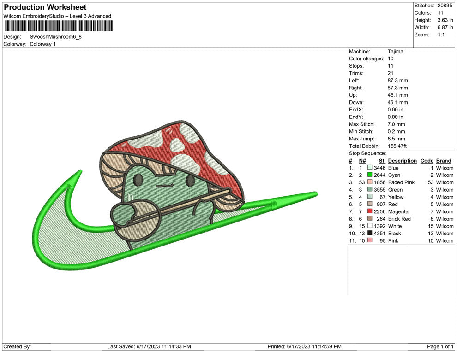Click the Blue thread color swatch
Screen dimensions: 457x351
370,168
